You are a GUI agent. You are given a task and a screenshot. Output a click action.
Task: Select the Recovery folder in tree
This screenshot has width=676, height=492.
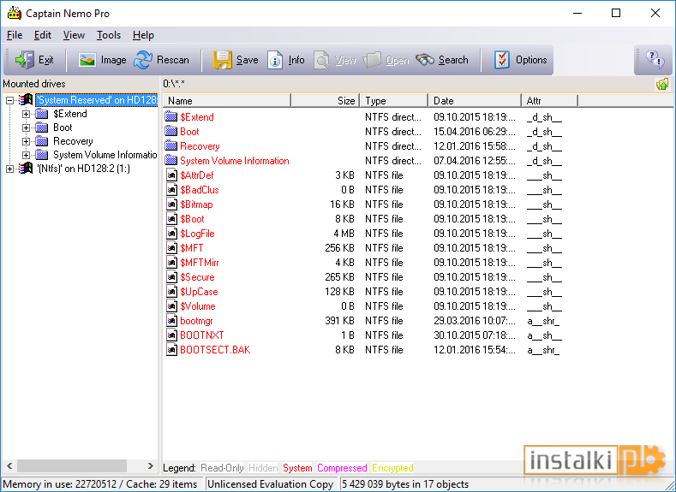pyautogui.click(x=73, y=141)
